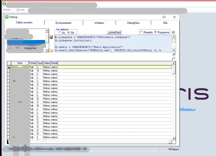Switch to the SQL tab
216x156 pixels.
(x=165, y=23)
